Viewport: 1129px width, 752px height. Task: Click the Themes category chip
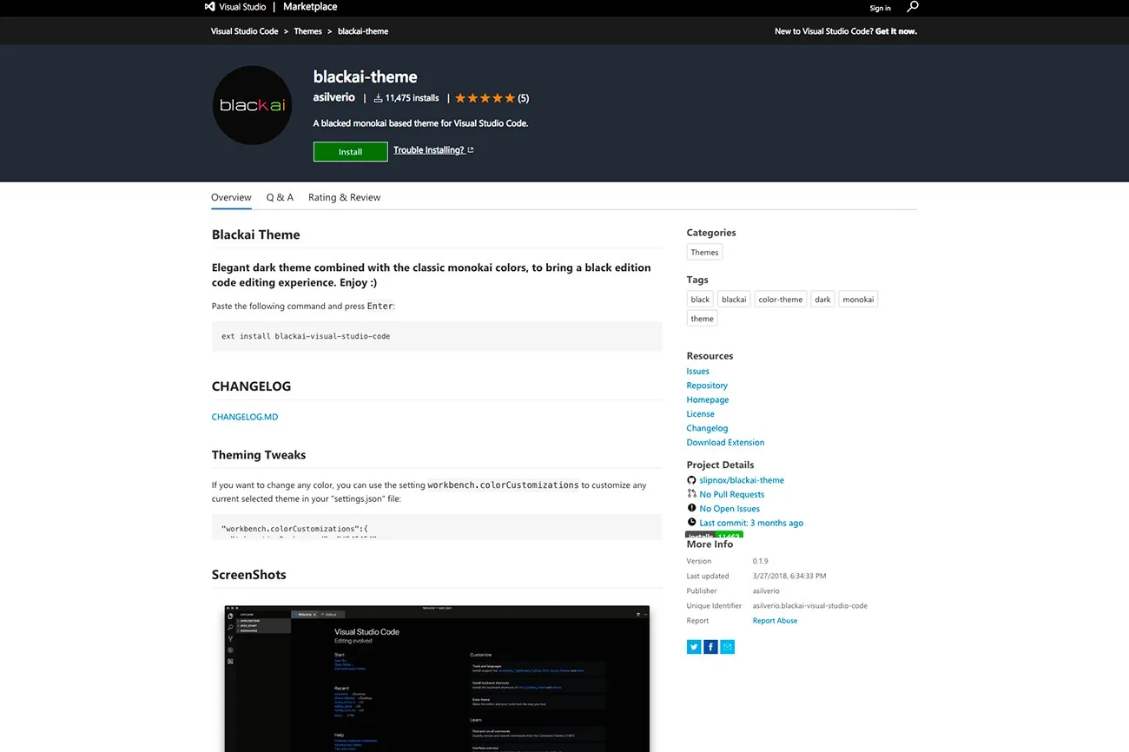704,253
